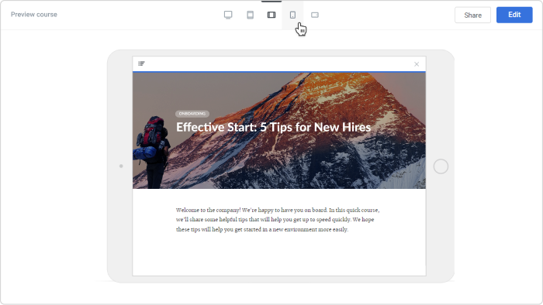Click the tablet camera dot

121,166
